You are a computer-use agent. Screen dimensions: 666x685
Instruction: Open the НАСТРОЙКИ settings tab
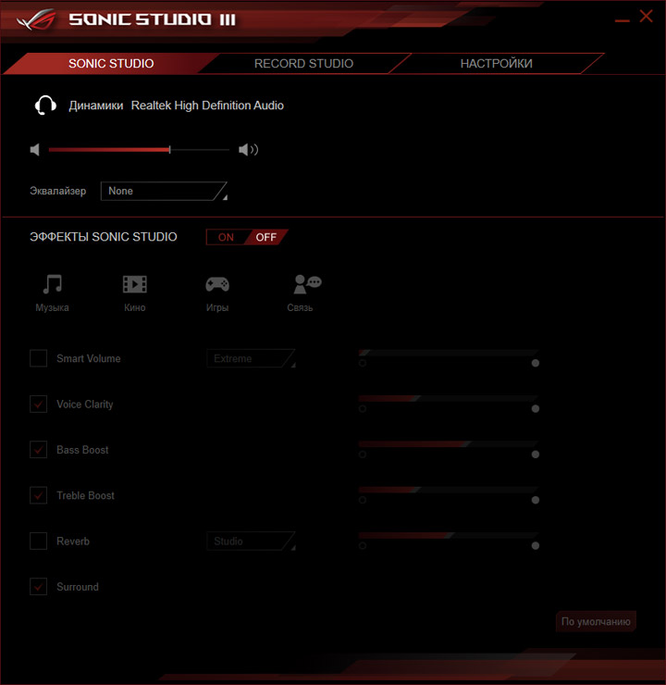click(496, 64)
